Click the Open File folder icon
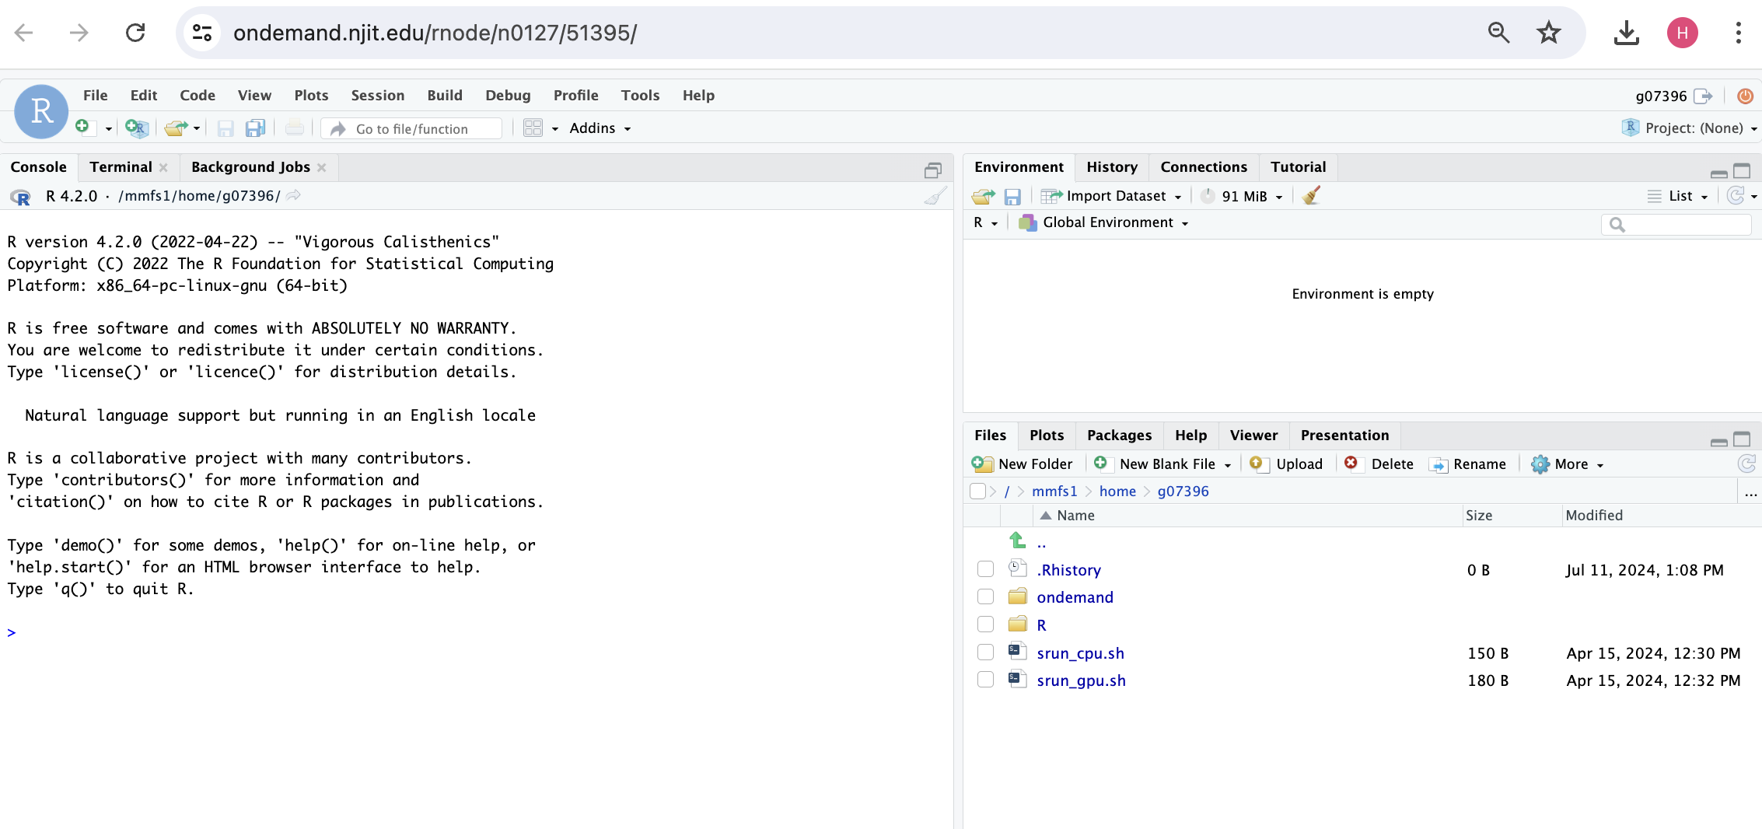 (x=176, y=128)
